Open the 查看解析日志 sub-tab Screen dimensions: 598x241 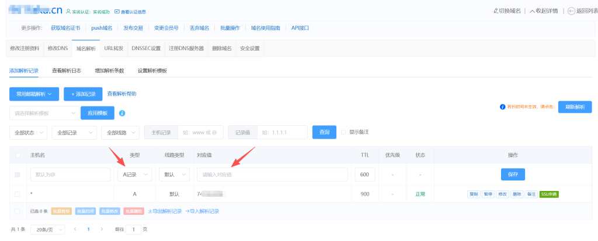(66, 70)
